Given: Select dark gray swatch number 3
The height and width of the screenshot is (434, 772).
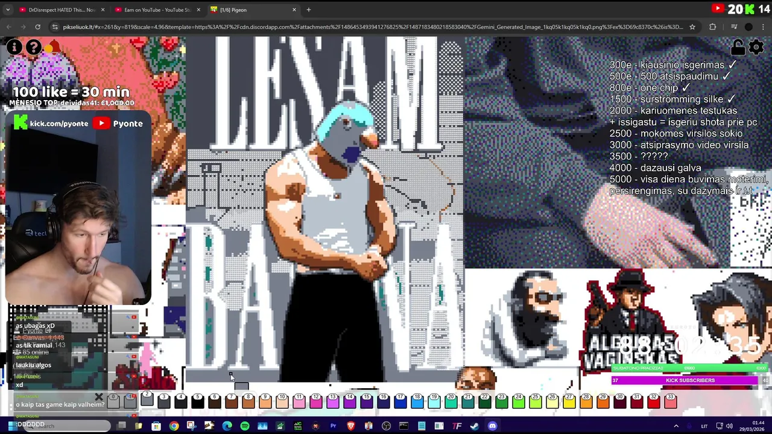Looking at the screenshot, I should 163,401.
